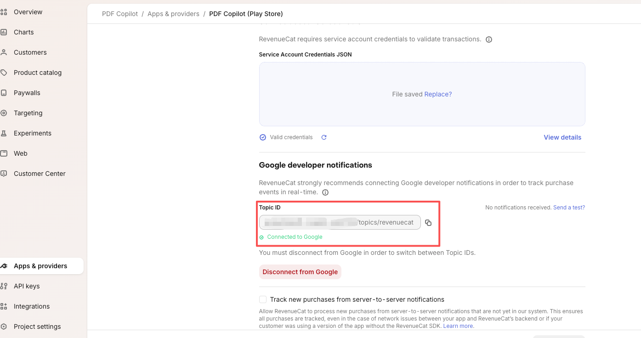641x338 pixels.
Task: Click the Topic ID field
Action: point(340,222)
